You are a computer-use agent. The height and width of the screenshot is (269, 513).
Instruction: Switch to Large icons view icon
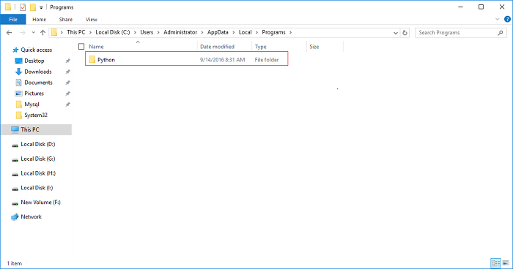(x=506, y=263)
